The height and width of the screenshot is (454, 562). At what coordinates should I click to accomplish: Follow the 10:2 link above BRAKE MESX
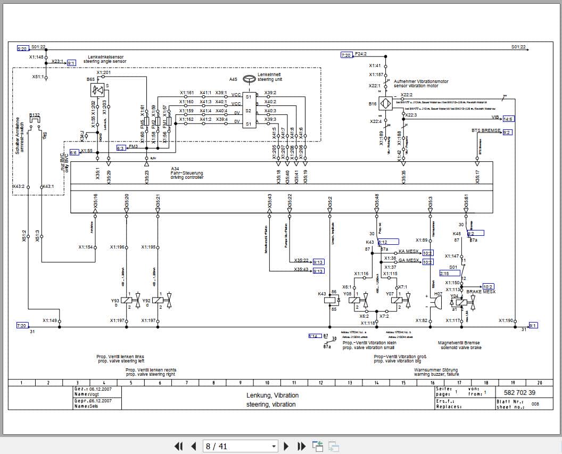(x=488, y=287)
